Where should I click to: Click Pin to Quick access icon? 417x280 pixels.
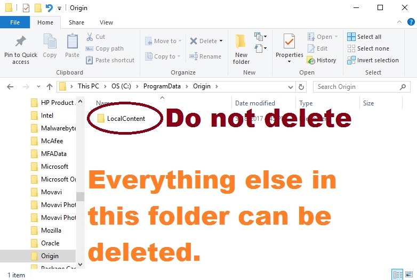[x=20, y=42]
